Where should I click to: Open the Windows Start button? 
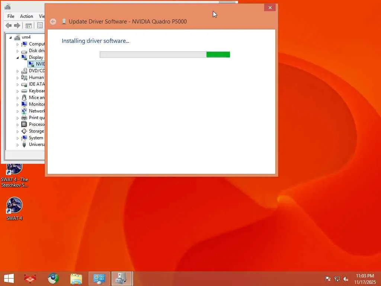pos(9,279)
